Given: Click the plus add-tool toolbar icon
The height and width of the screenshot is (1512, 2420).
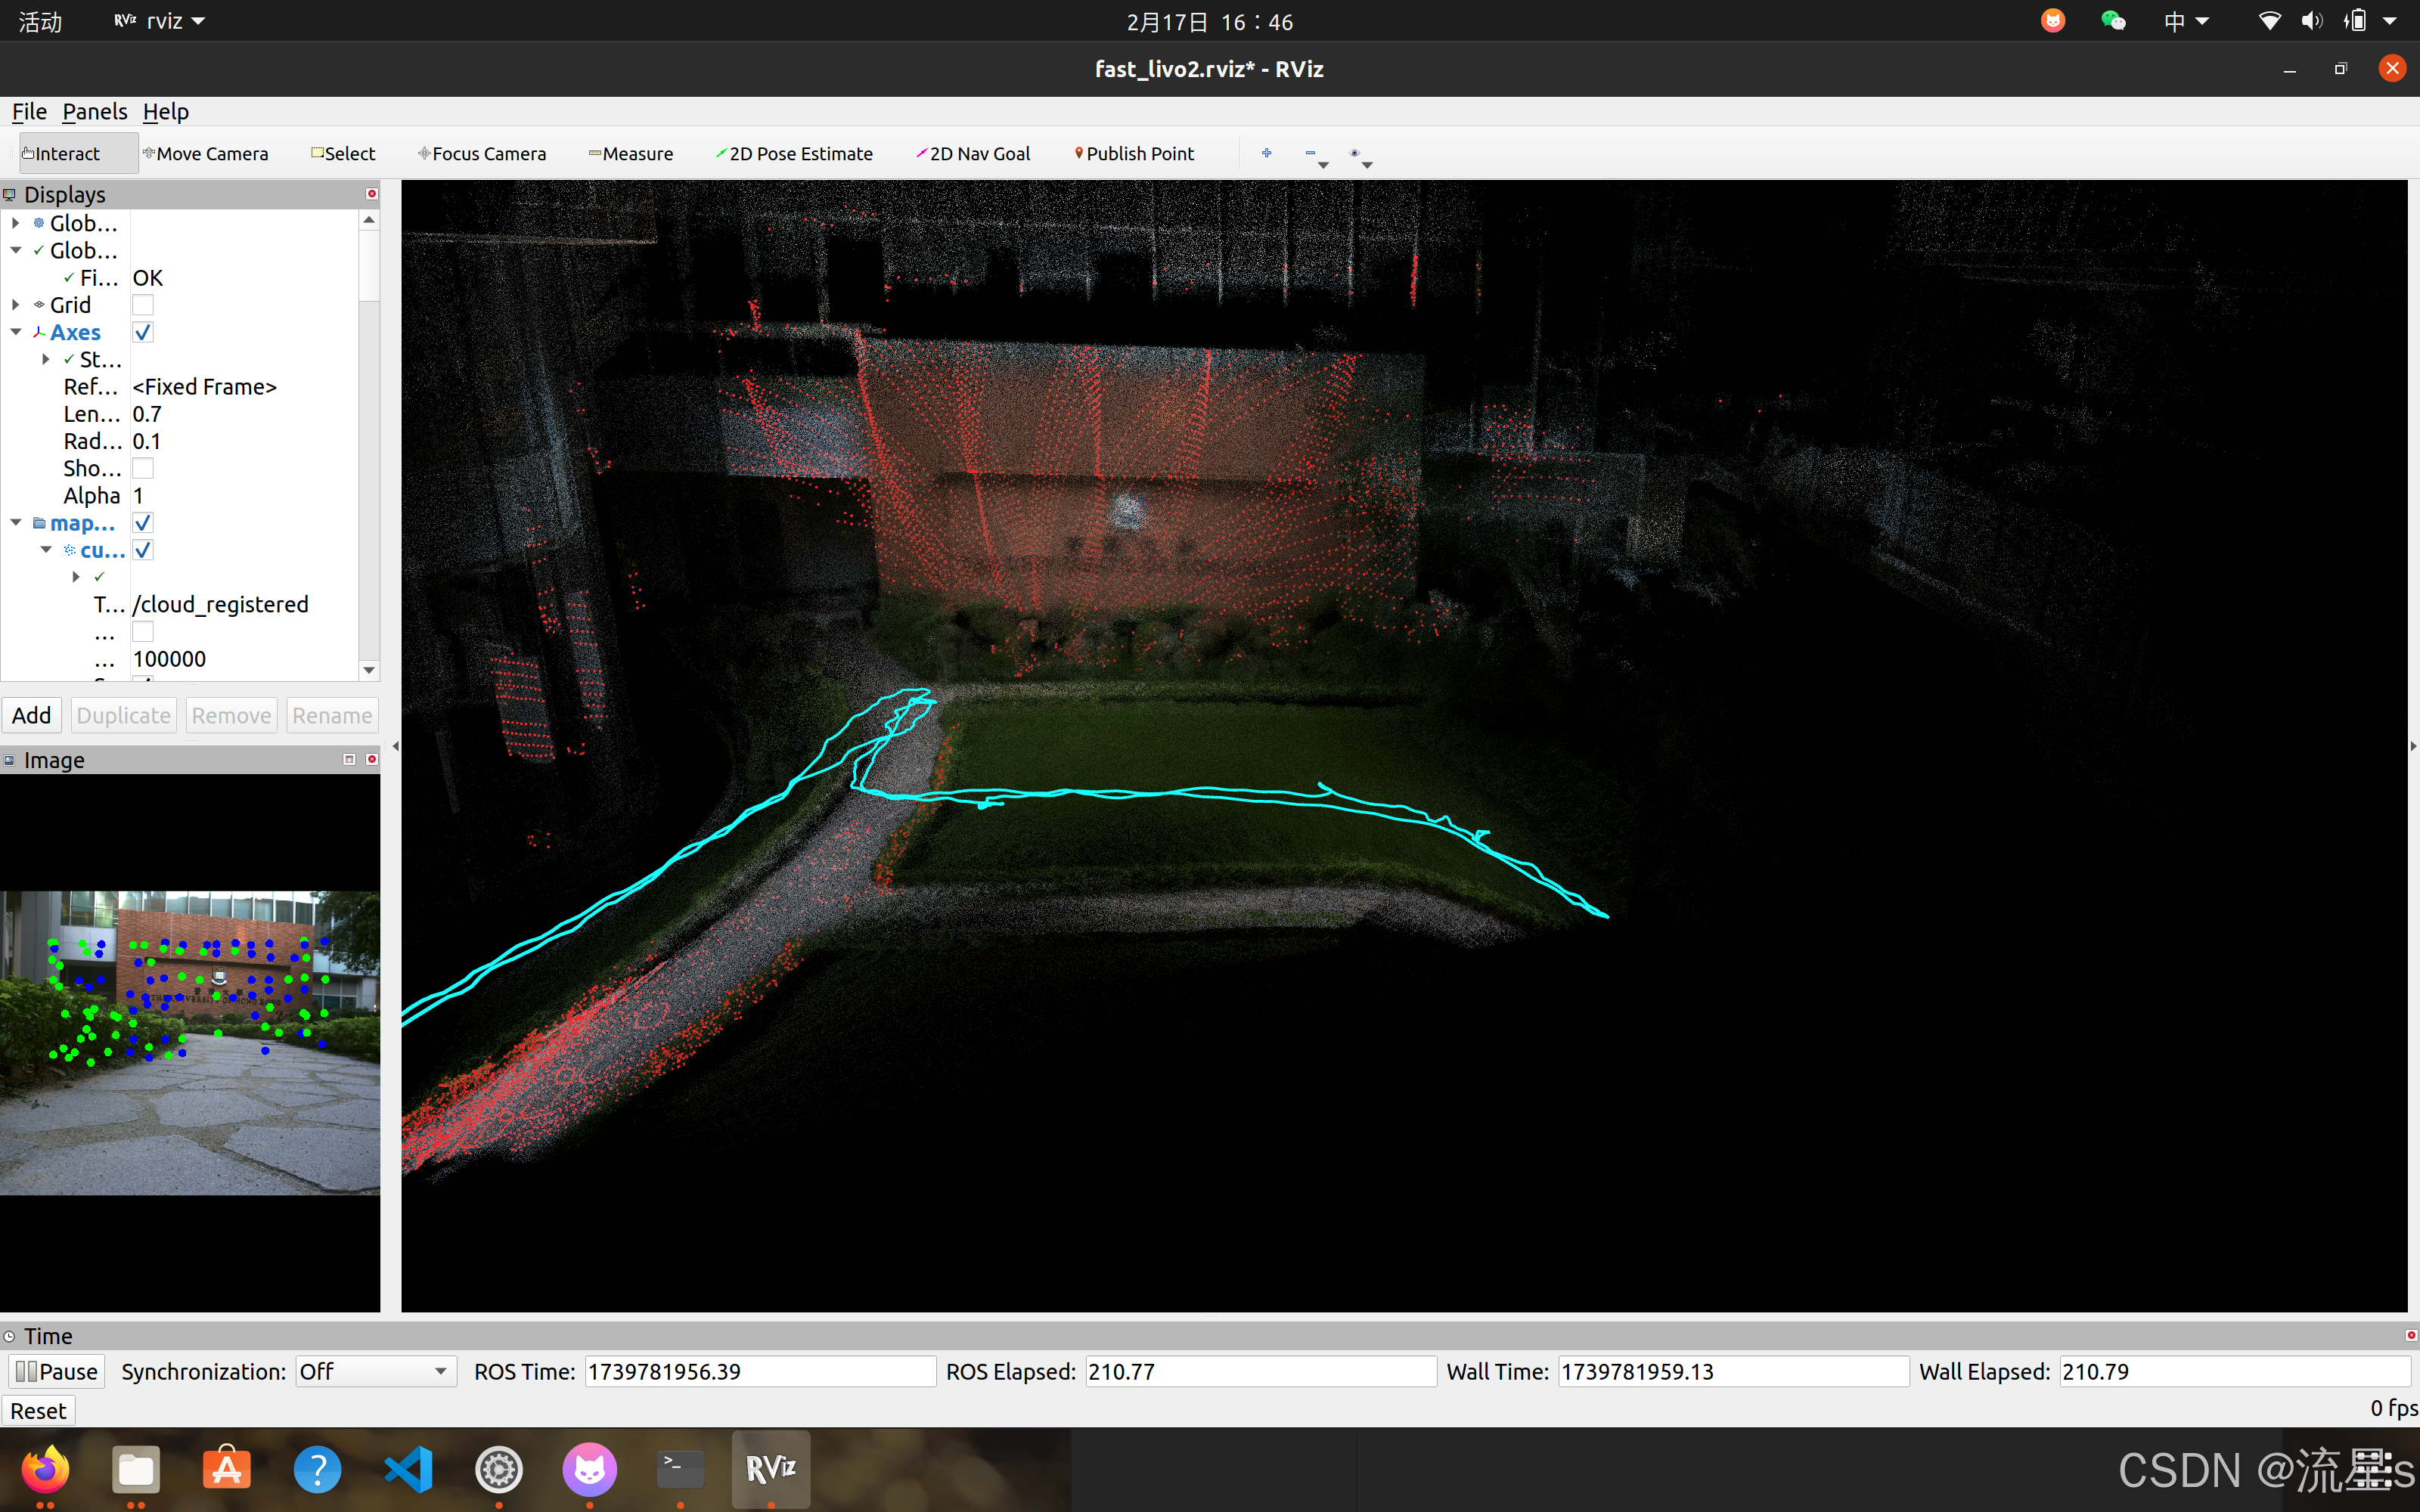Looking at the screenshot, I should point(1266,153).
